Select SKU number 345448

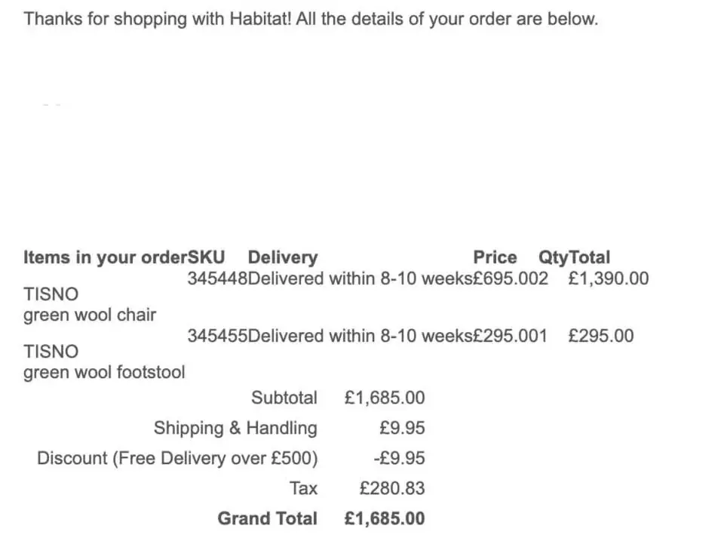[217, 278]
